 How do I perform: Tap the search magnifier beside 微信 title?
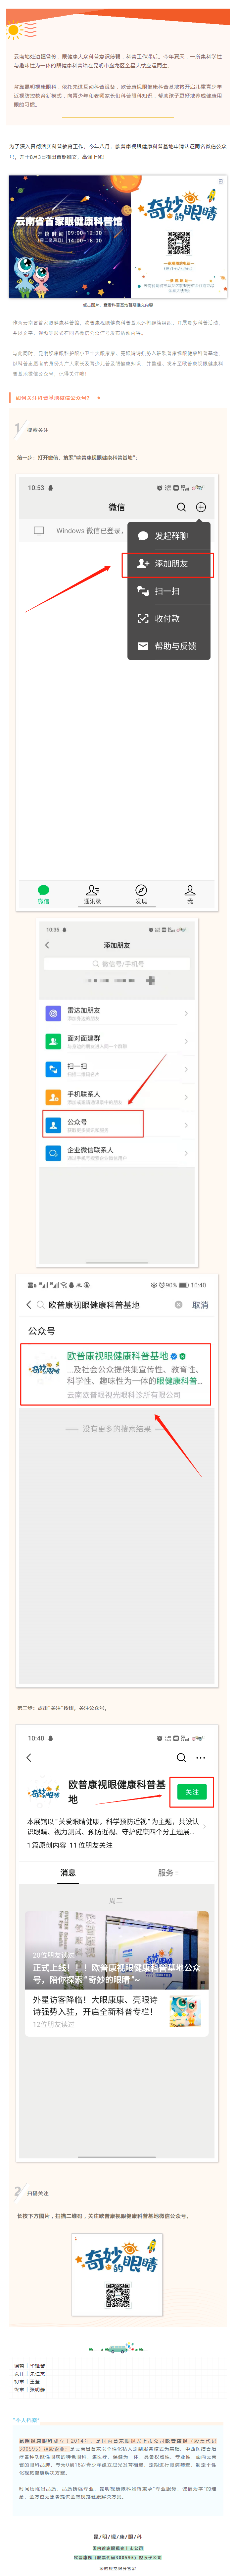tap(181, 507)
